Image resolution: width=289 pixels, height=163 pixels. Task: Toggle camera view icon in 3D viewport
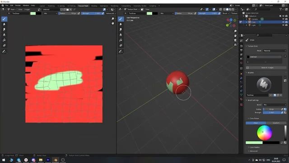click(x=235, y=40)
